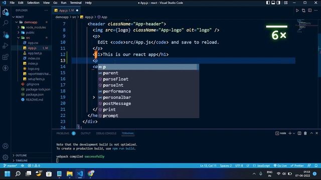Image resolution: width=321 pixels, height=180 pixels.
Task: Open the Source Control view
Action: [x=6, y=34]
